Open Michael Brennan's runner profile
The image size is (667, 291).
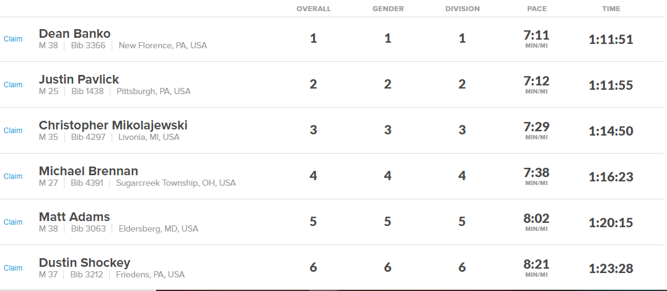[x=89, y=172]
